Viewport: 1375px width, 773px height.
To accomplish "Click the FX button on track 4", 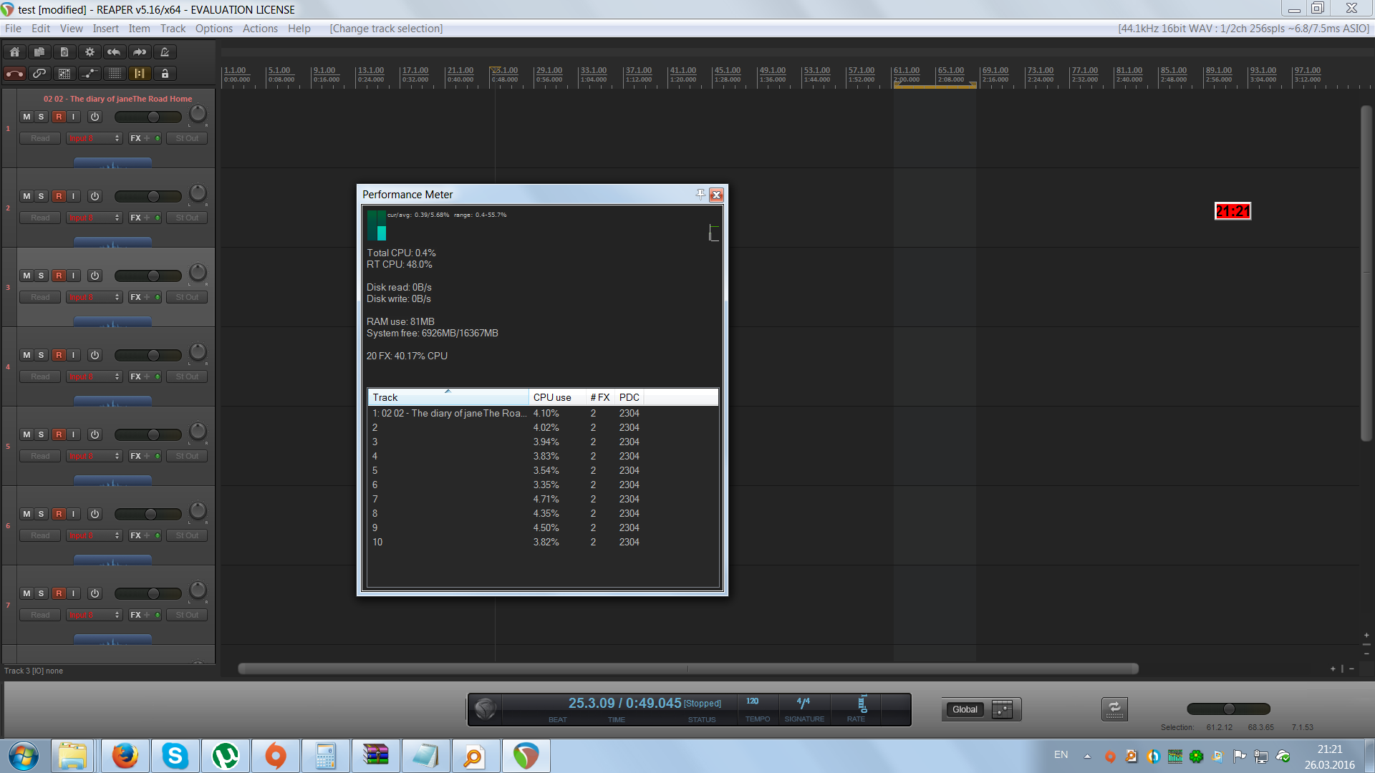I will click(x=135, y=376).
